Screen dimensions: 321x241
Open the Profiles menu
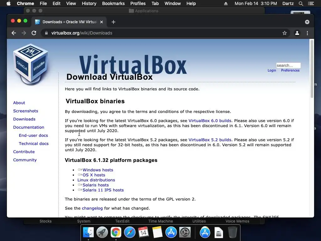(138, 3)
